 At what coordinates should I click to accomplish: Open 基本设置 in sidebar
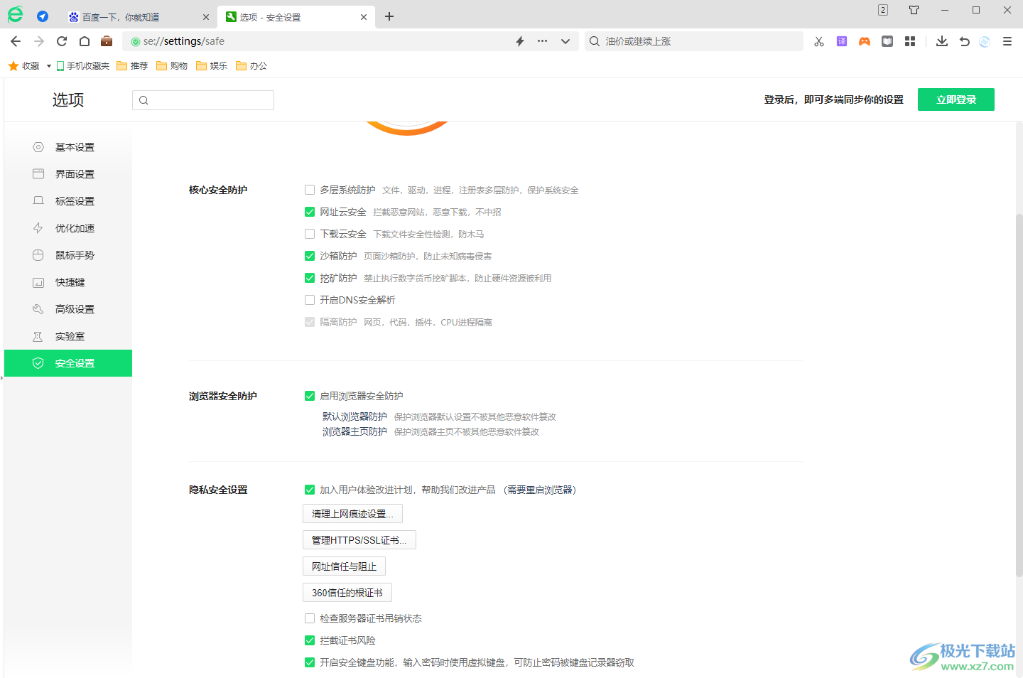pyautogui.click(x=68, y=147)
